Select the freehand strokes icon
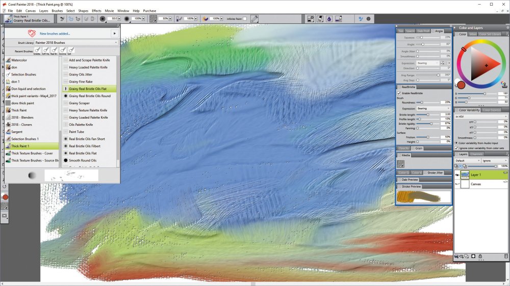This screenshot has width=510, height=286. pyautogui.click(x=70, y=19)
